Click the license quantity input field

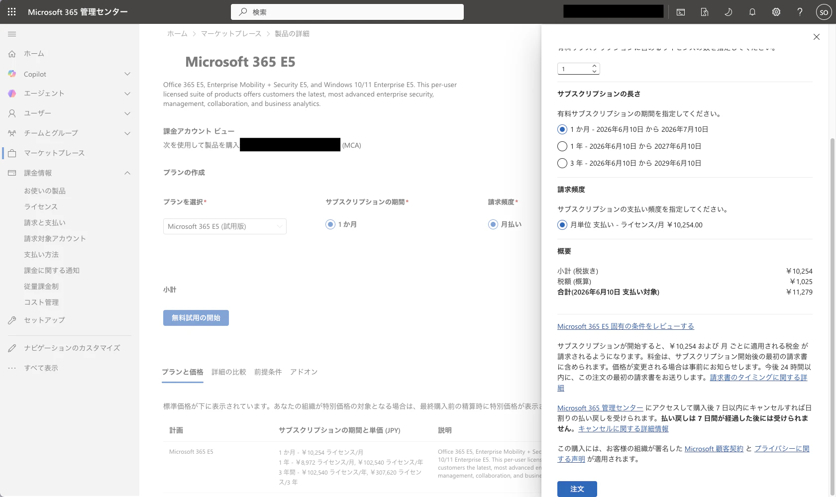(x=575, y=69)
